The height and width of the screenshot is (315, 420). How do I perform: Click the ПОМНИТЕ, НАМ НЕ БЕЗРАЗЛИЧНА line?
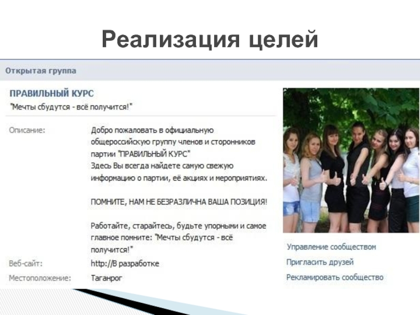coord(179,202)
